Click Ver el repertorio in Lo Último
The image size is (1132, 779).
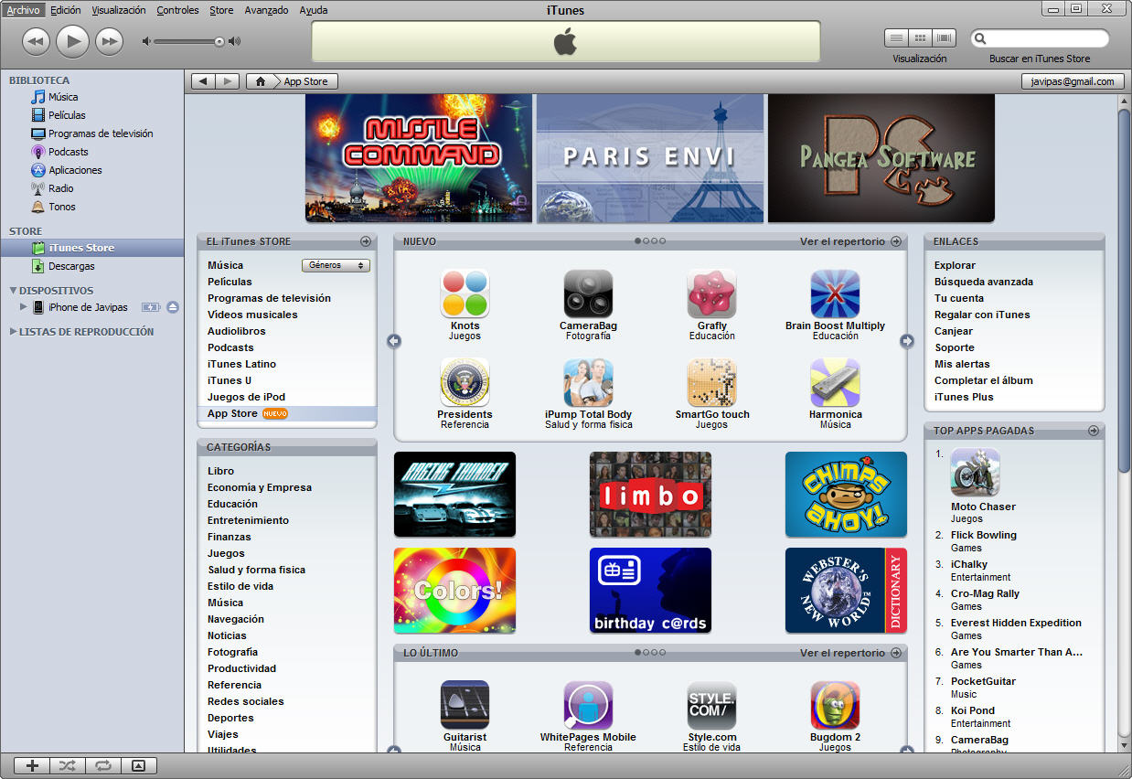click(850, 653)
